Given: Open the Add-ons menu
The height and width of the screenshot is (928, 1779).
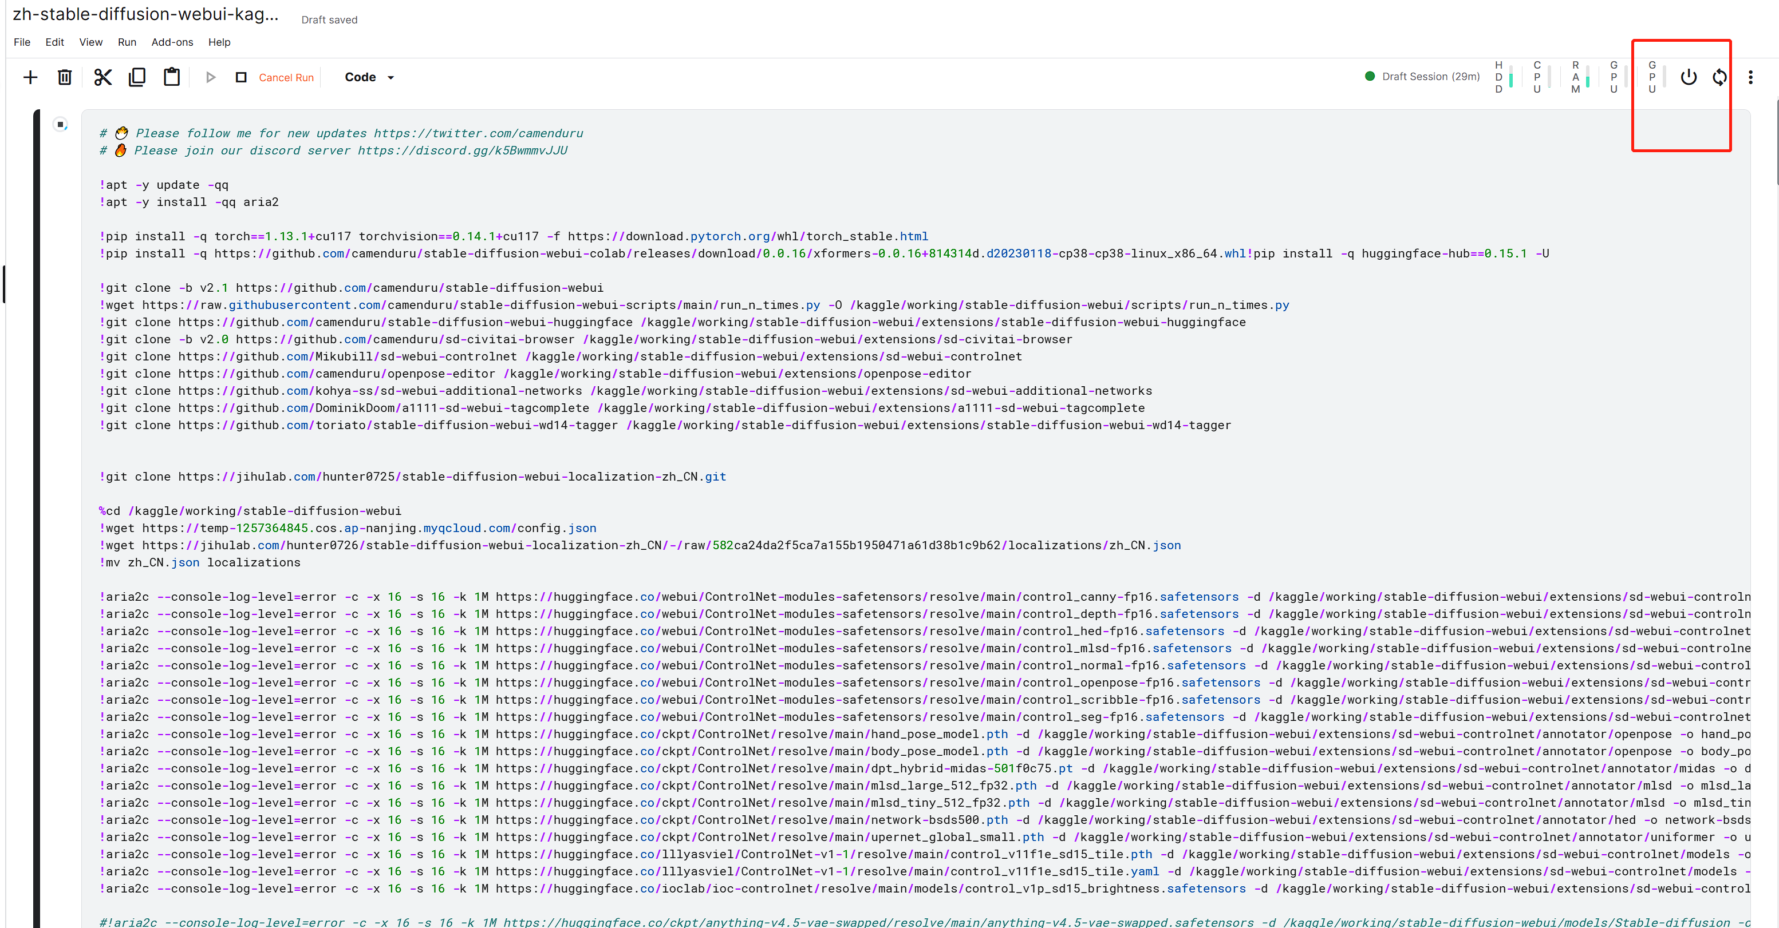Looking at the screenshot, I should click(x=172, y=42).
